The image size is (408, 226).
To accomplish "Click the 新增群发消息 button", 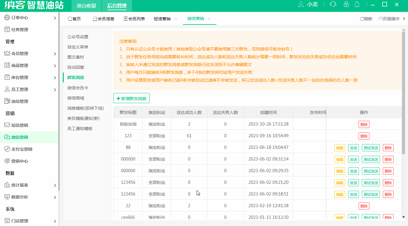I will tap(131, 98).
